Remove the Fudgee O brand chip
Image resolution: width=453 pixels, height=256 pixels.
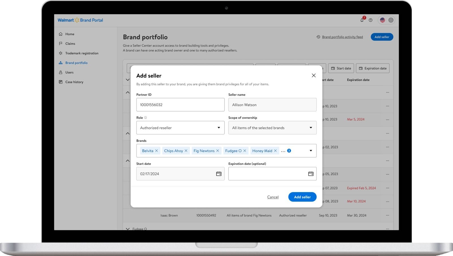pos(245,151)
